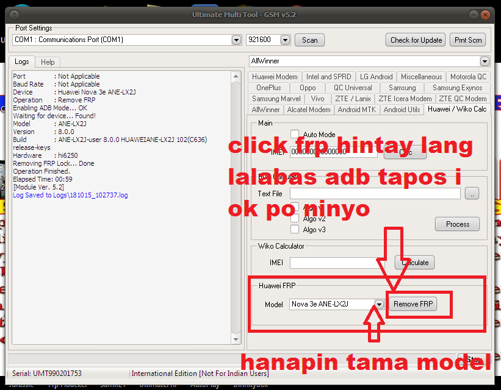Click the 'Hardware : hi6250' log line
The width and height of the screenshot is (501, 390).
(45, 155)
